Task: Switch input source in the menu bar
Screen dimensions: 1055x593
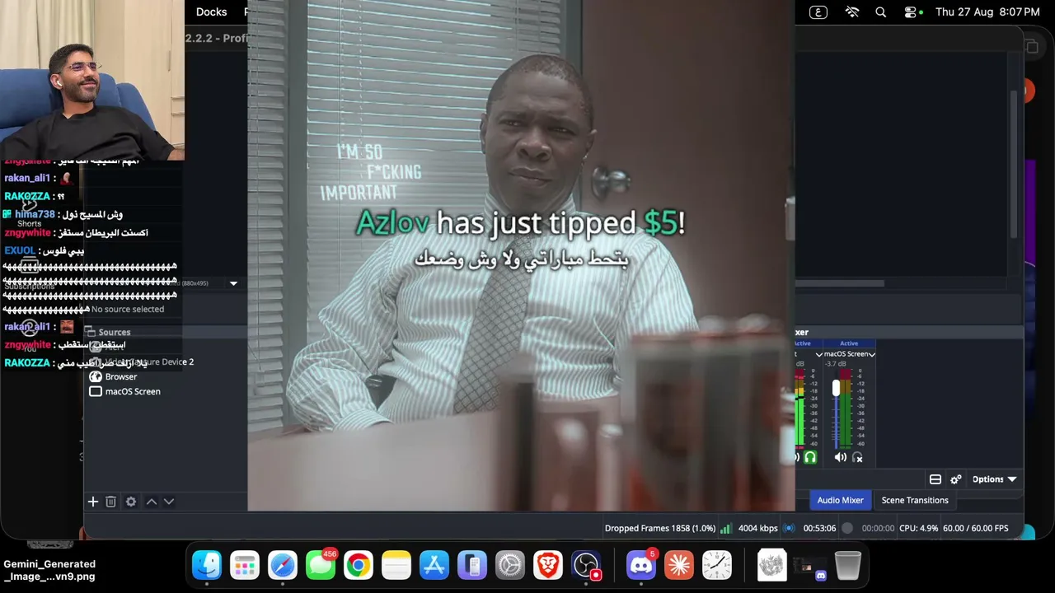Action: pos(818,12)
